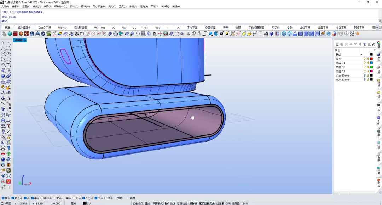Screen dimensions: 382x205
Task: Select the text T tool in left sidebar
Action: coord(3,109)
